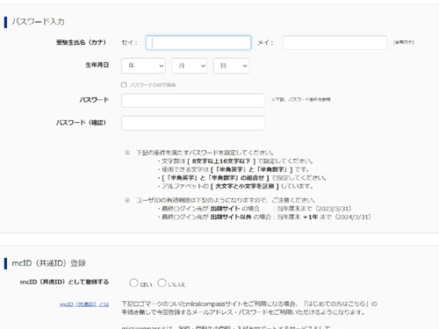Open the mcID（共通ID）とは link

pyautogui.click(x=84, y=304)
